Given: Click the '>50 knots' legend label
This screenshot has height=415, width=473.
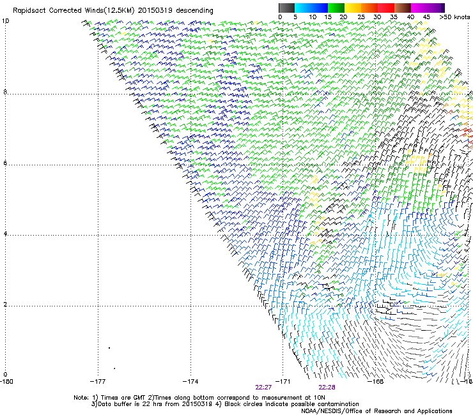Looking at the screenshot, I should point(454,17).
